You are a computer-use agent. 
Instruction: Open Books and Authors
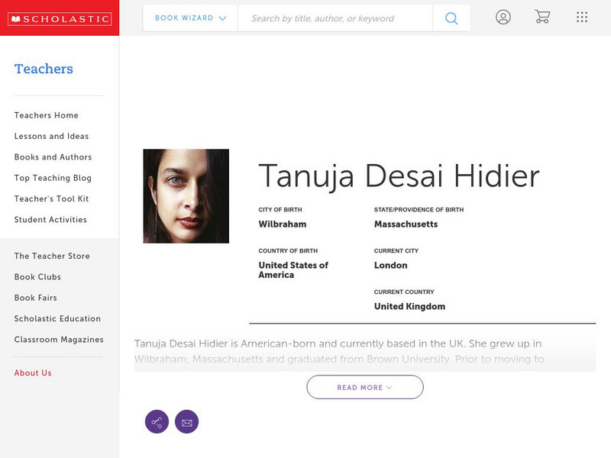[53, 157]
